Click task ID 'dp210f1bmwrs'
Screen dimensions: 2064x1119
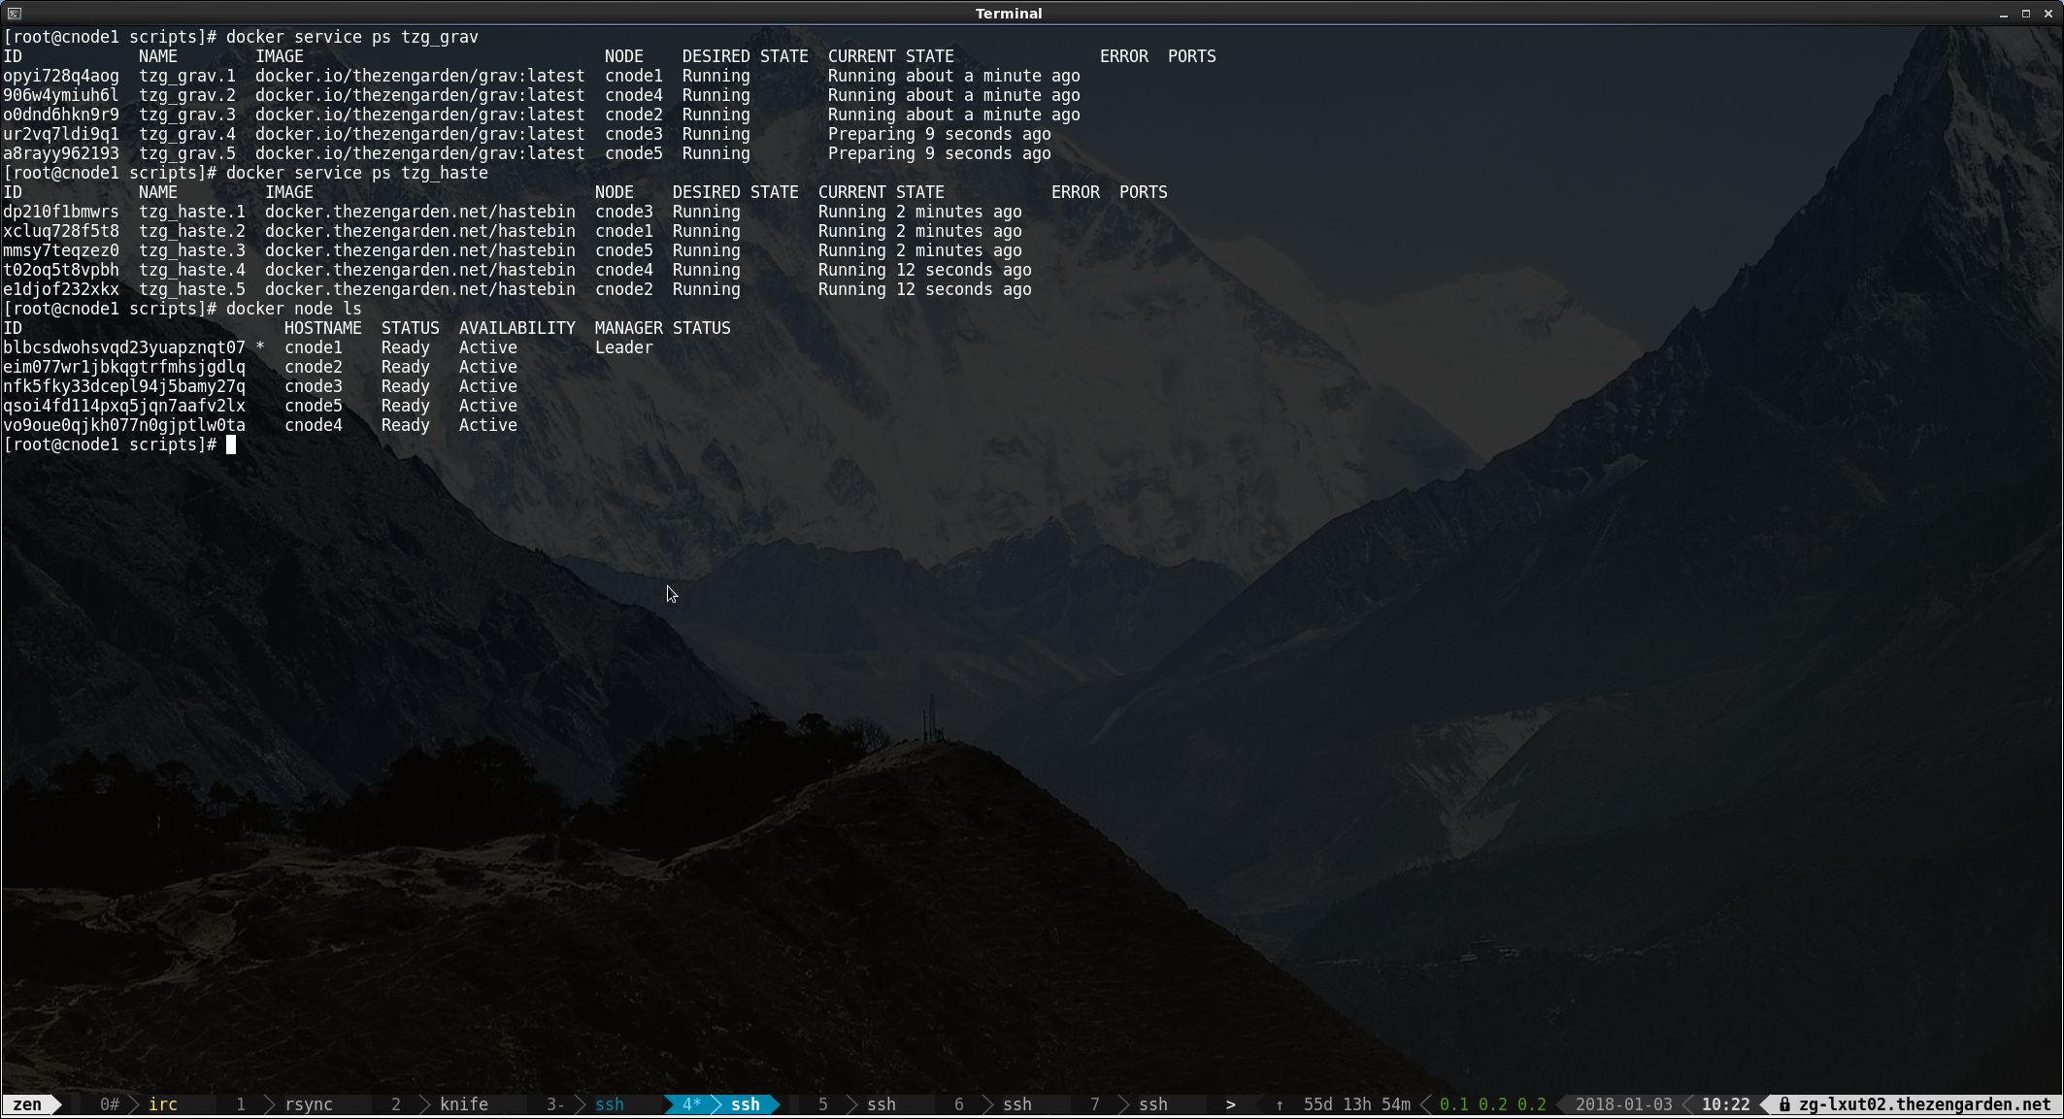click(61, 212)
